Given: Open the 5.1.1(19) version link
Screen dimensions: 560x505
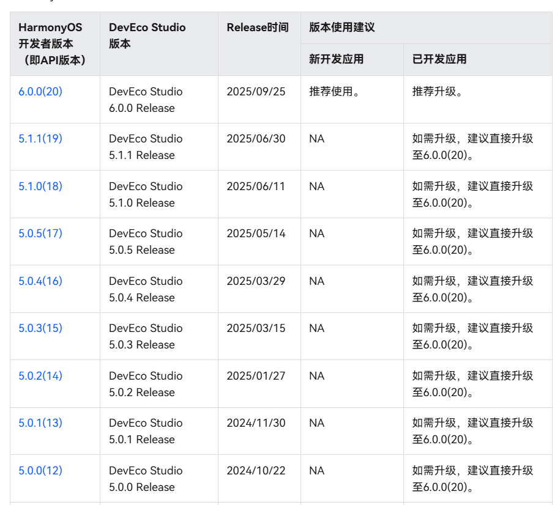Looking at the screenshot, I should click(40, 138).
